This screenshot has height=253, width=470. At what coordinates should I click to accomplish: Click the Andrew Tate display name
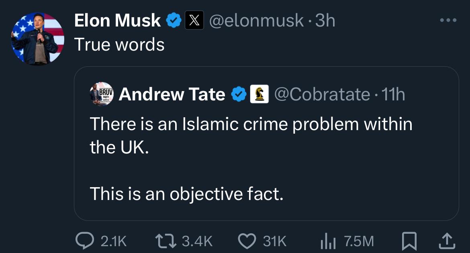(x=172, y=94)
